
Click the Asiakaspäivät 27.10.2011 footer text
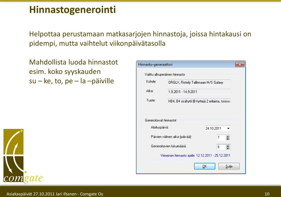click(x=55, y=194)
